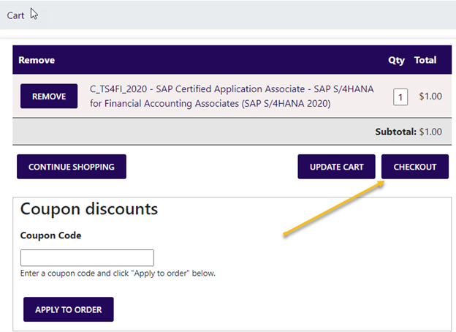Click the item's $1.00 total price
This screenshot has width=456, height=332.
(430, 96)
